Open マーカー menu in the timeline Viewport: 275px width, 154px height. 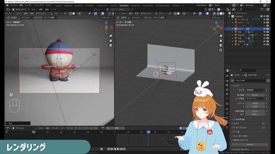[55, 128]
